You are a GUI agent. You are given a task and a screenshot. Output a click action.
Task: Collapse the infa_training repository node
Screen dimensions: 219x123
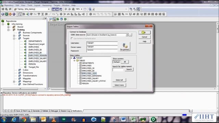point(3,24)
